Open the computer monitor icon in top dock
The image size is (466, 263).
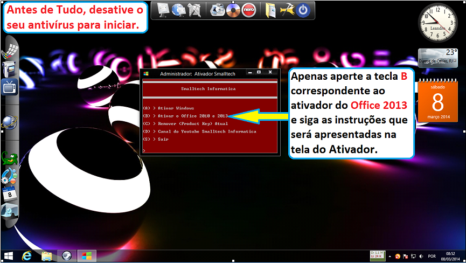(x=163, y=11)
